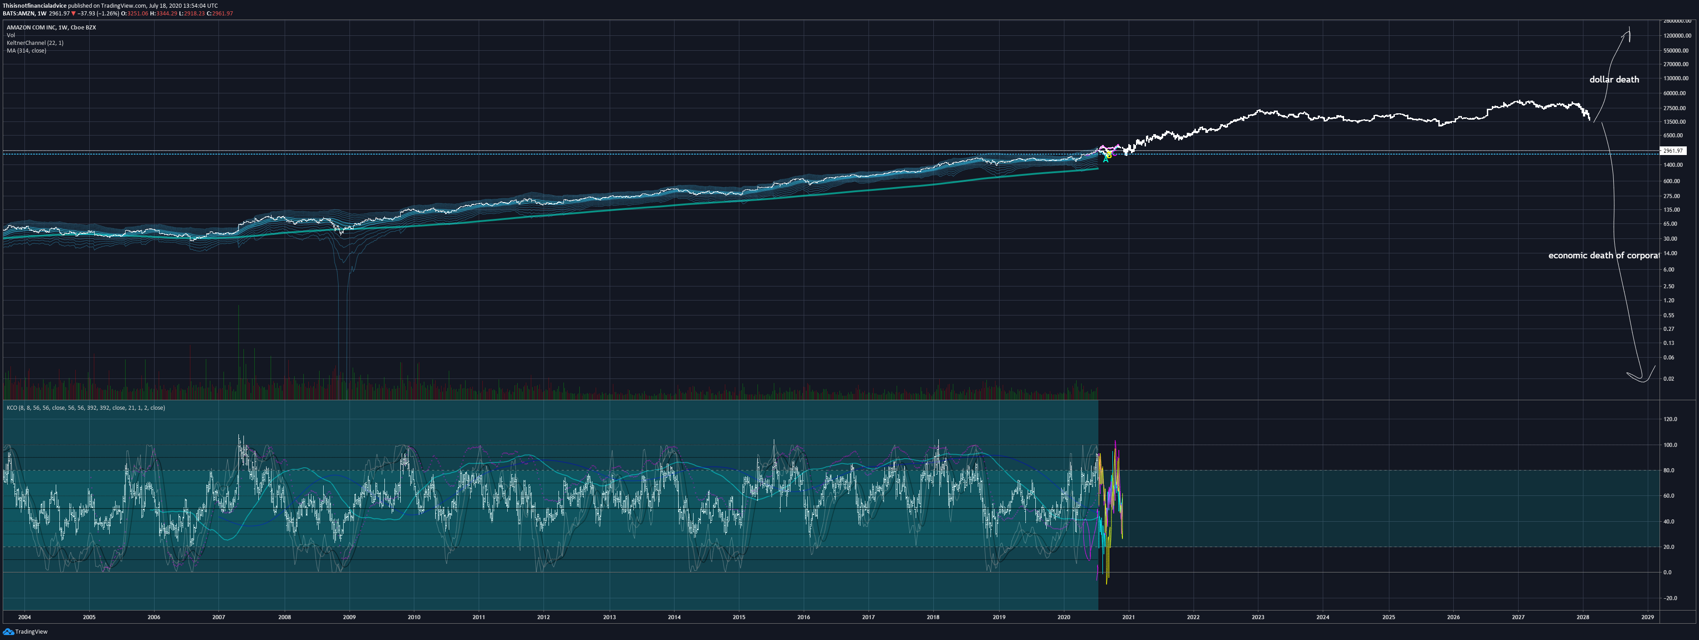Click the 2027 label on time axis
Viewport: 1699px width, 640px height.
coord(1518,618)
